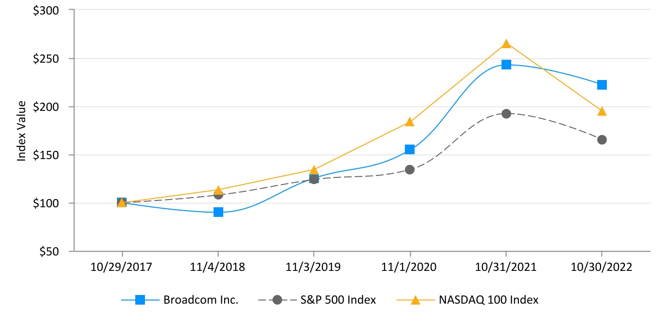Click the Broadcom square marker at 10/30/2022
Viewport: 660px width, 321px height.
[x=602, y=85]
